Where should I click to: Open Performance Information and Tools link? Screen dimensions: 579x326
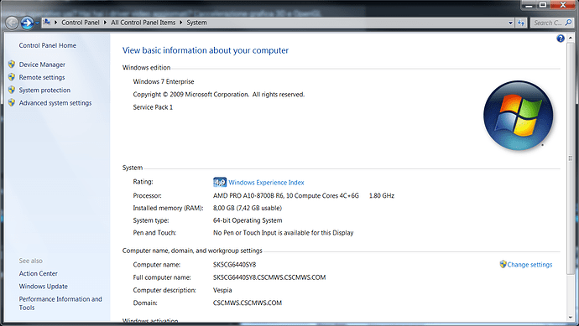[x=60, y=303]
